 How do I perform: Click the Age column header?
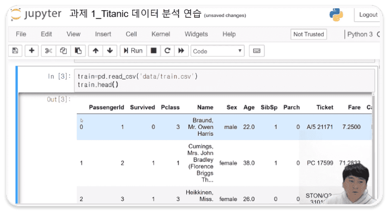click(x=249, y=107)
